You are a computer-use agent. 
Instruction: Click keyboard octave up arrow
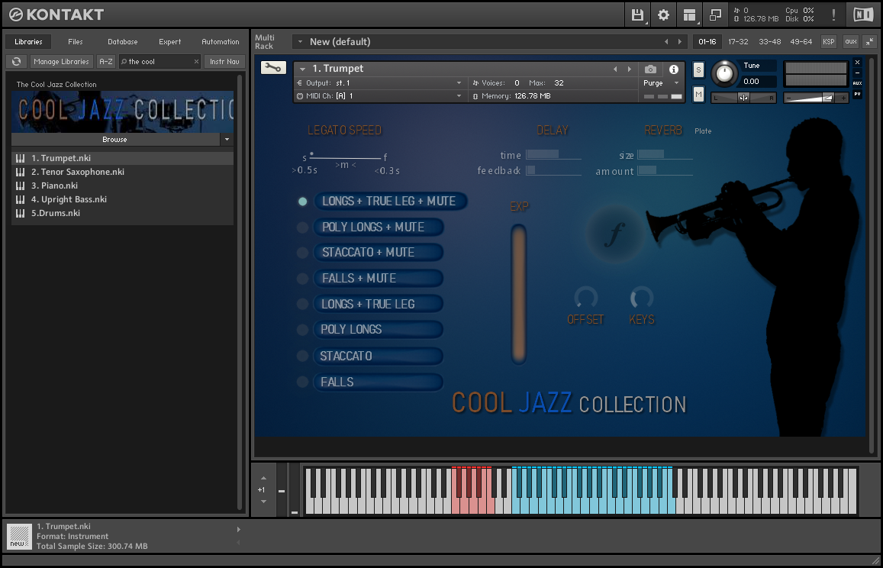263,478
